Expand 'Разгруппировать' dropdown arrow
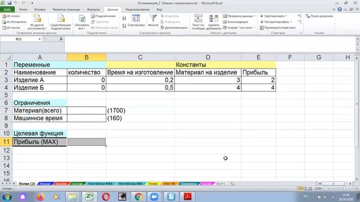The height and width of the screenshot is (202, 360). coord(291,22)
